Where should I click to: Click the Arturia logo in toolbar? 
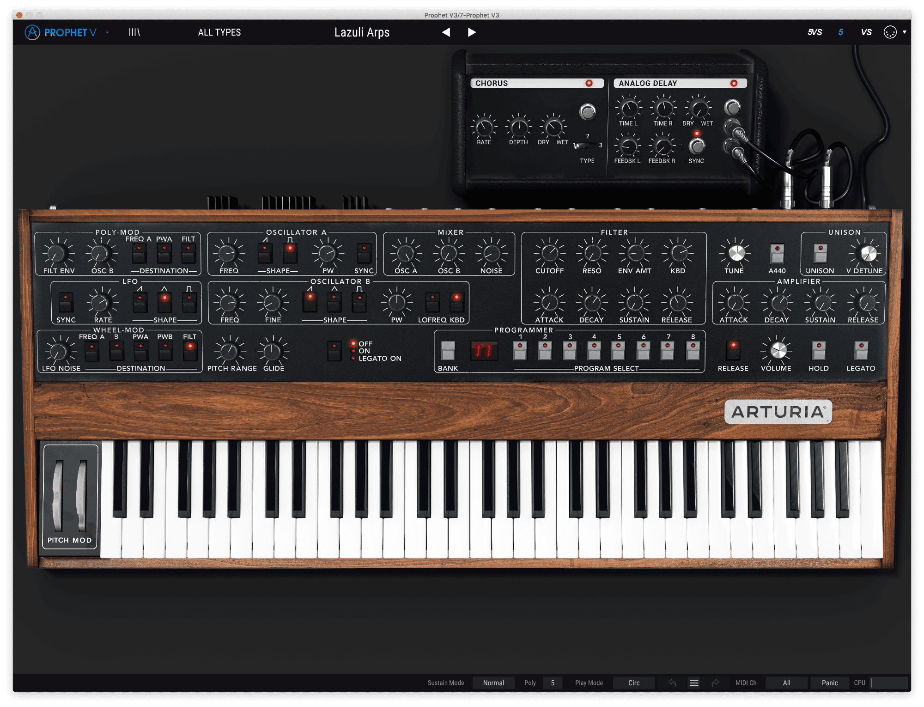coord(32,32)
